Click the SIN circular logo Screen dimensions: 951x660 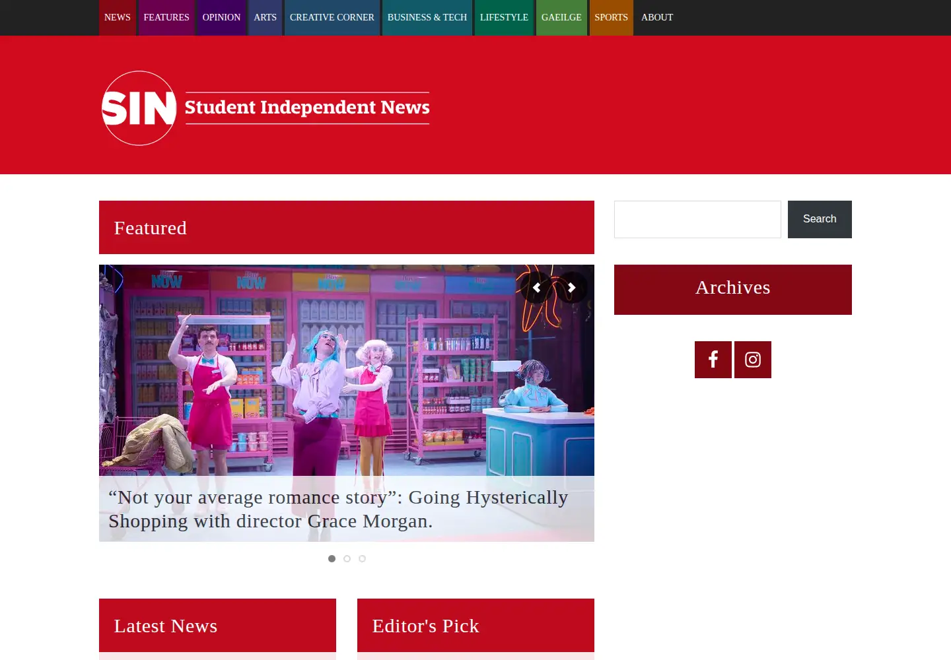pos(139,108)
